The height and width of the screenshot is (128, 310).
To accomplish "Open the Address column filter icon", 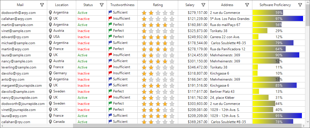I will (247, 5).
